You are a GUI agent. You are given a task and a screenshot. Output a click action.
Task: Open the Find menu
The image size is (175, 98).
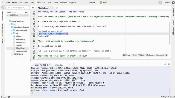tap(32, 2)
